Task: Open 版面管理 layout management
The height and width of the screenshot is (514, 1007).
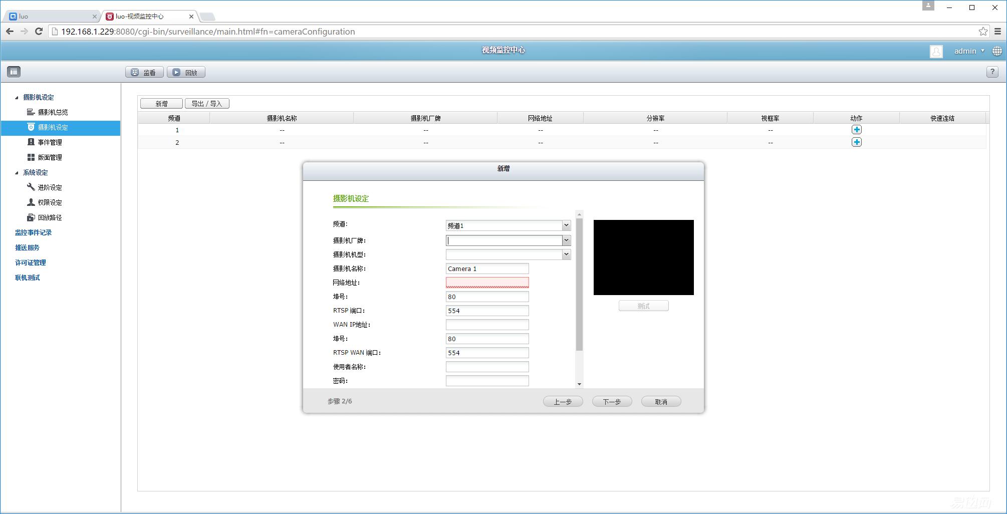Action: pos(50,157)
